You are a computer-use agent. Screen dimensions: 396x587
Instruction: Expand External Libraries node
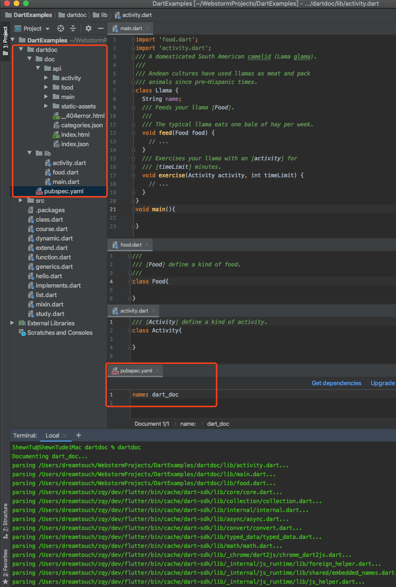[x=13, y=323]
